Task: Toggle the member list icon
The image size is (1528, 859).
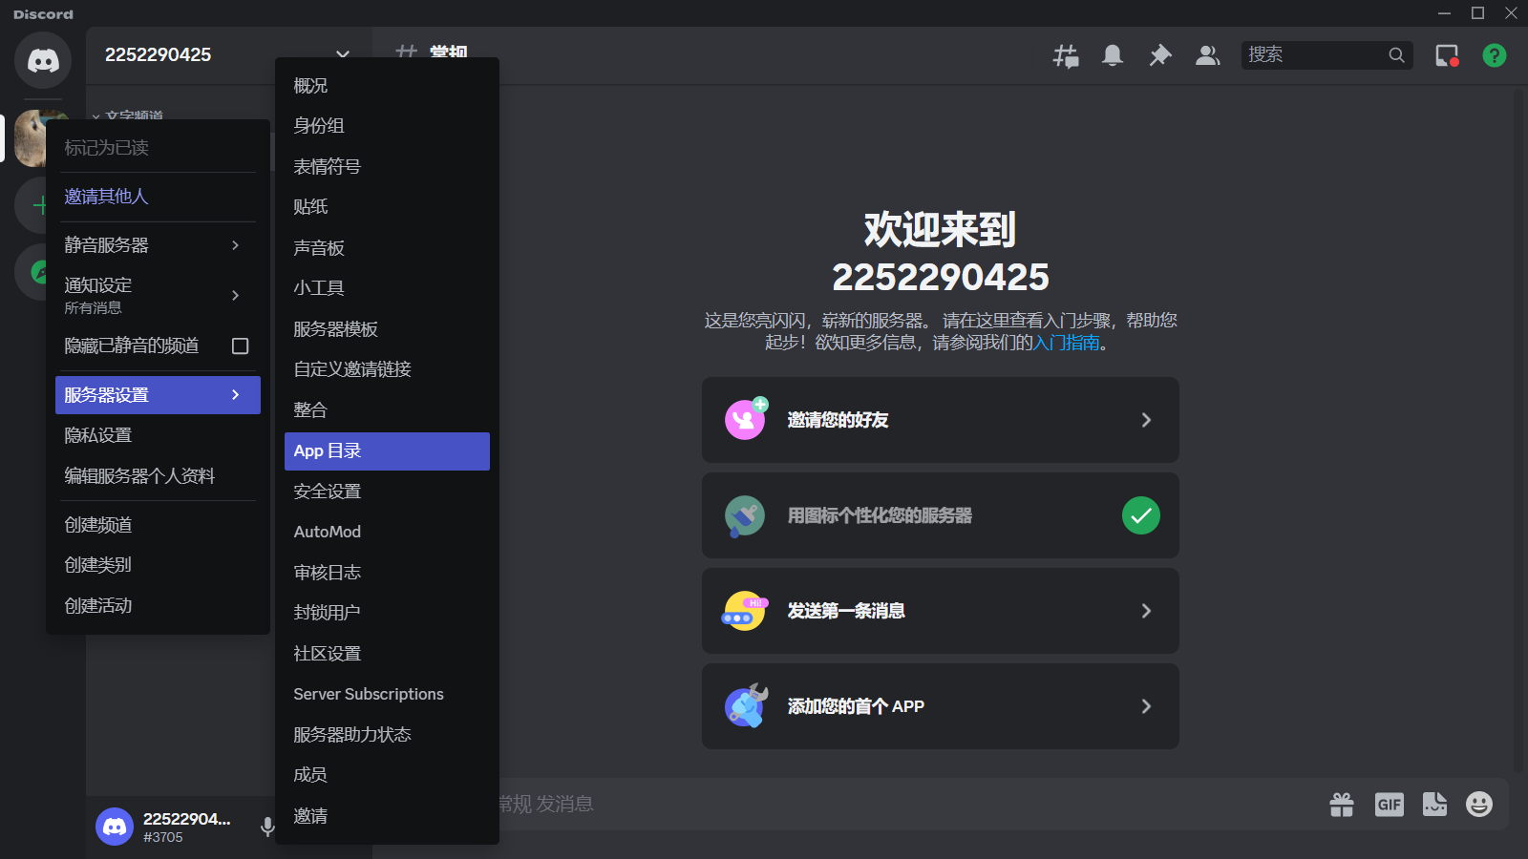Action: pyautogui.click(x=1208, y=55)
